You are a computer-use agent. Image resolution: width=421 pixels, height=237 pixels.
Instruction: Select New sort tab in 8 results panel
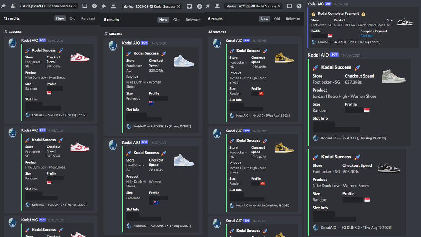tap(163, 20)
